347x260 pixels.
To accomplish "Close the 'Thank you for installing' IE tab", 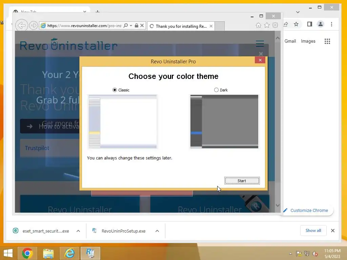I will [211, 26].
